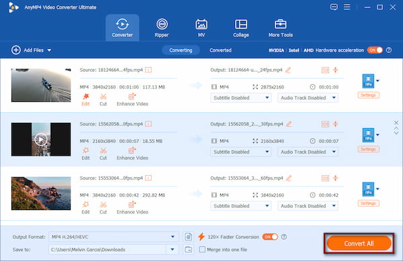Open metadata editor icon for 15553064 output
This screenshot has width=403, height=261.
pos(325,178)
